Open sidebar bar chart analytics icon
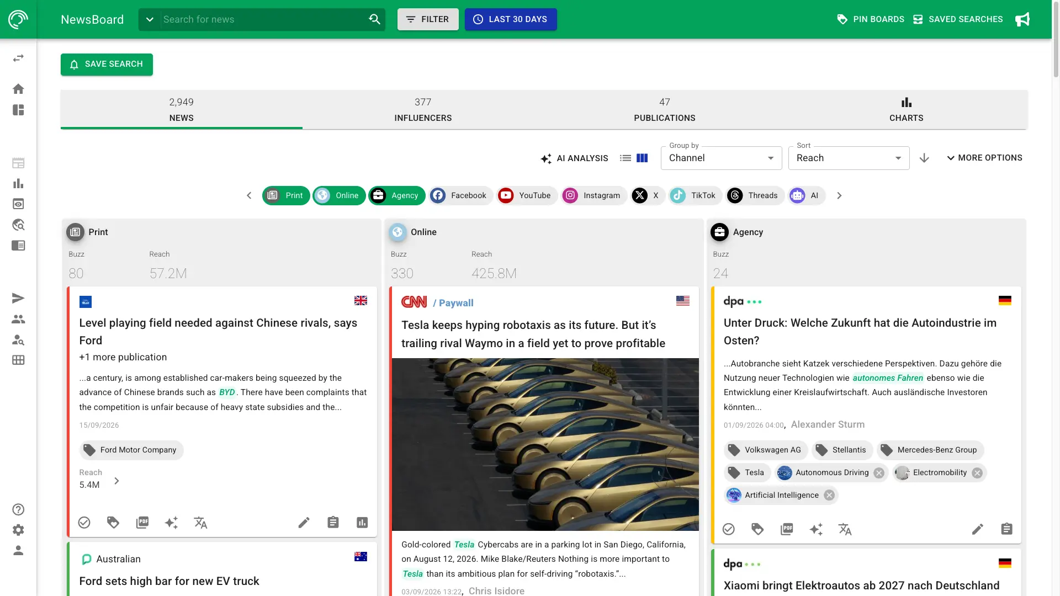Image resolution: width=1060 pixels, height=596 pixels. click(x=18, y=183)
